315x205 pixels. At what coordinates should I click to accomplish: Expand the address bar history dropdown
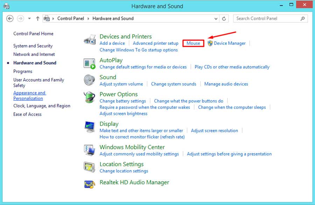pyautogui.click(x=216, y=19)
